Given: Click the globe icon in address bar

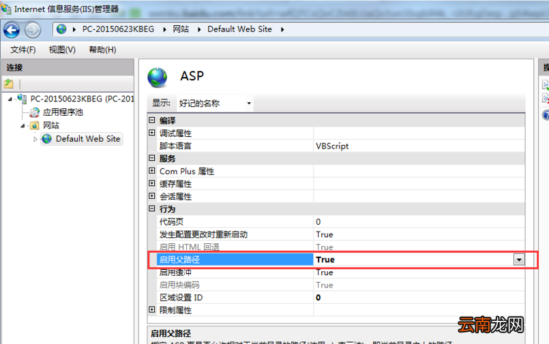Looking at the screenshot, I should 61,29.
